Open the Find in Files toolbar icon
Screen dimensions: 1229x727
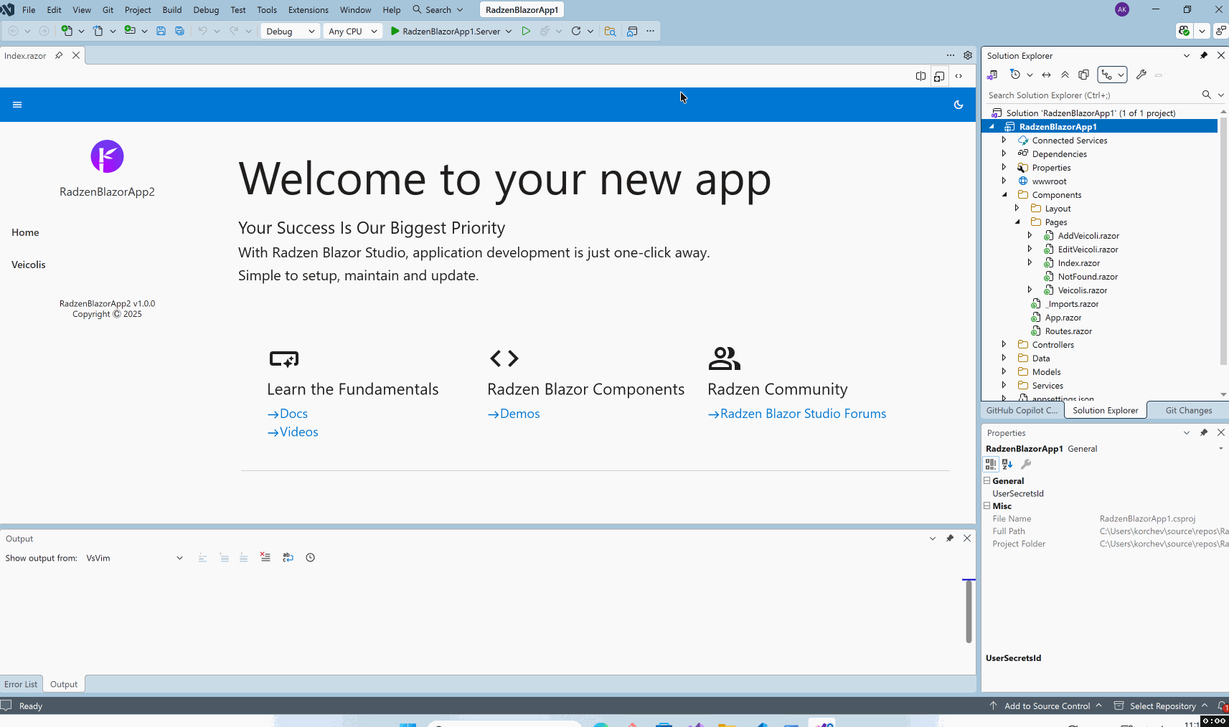(x=610, y=31)
